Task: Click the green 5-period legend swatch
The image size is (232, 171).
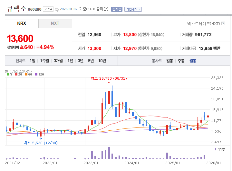Action: coord(8,75)
